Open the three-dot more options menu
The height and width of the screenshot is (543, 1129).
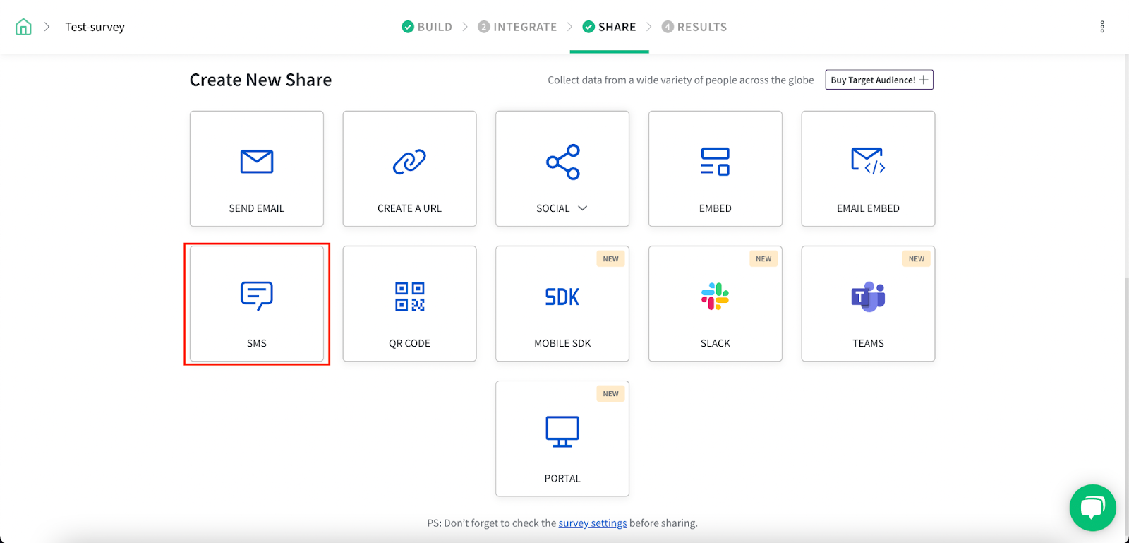[x=1102, y=27]
